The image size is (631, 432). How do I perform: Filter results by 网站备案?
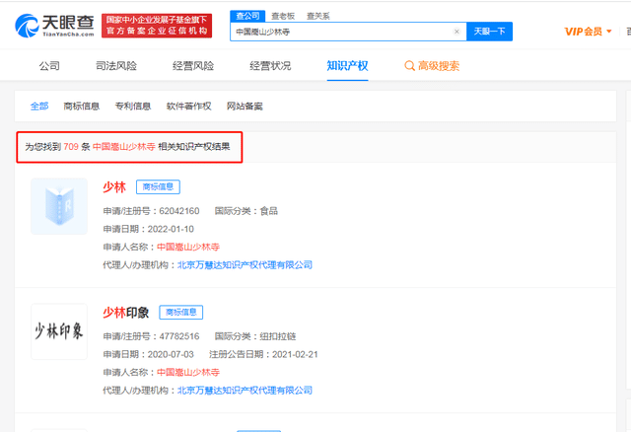[x=245, y=107]
